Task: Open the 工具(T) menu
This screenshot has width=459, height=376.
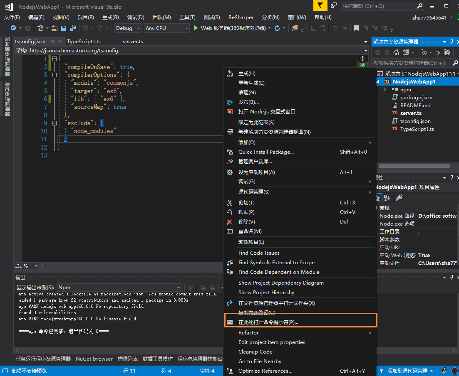Action: tap(187, 17)
